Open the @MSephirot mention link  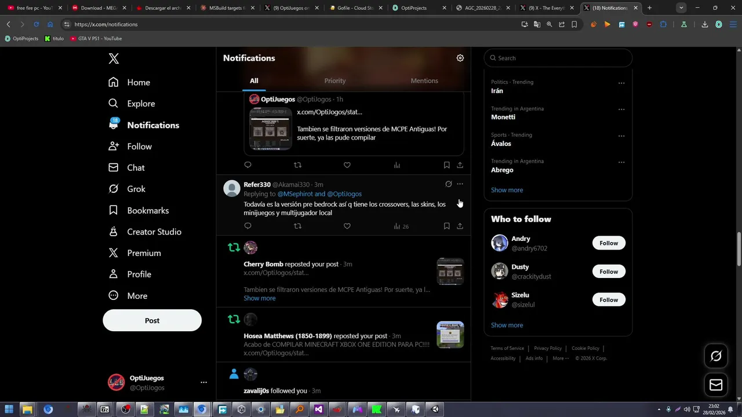[295, 194]
